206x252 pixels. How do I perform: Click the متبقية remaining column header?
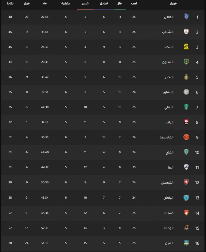(66, 3)
